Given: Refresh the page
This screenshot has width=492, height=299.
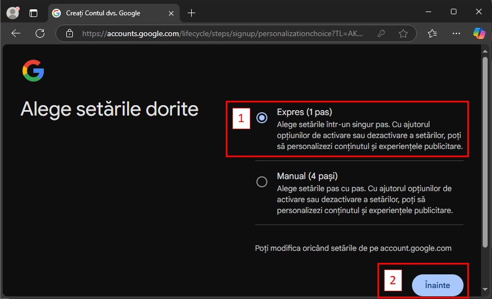Looking at the screenshot, I should [x=40, y=33].
